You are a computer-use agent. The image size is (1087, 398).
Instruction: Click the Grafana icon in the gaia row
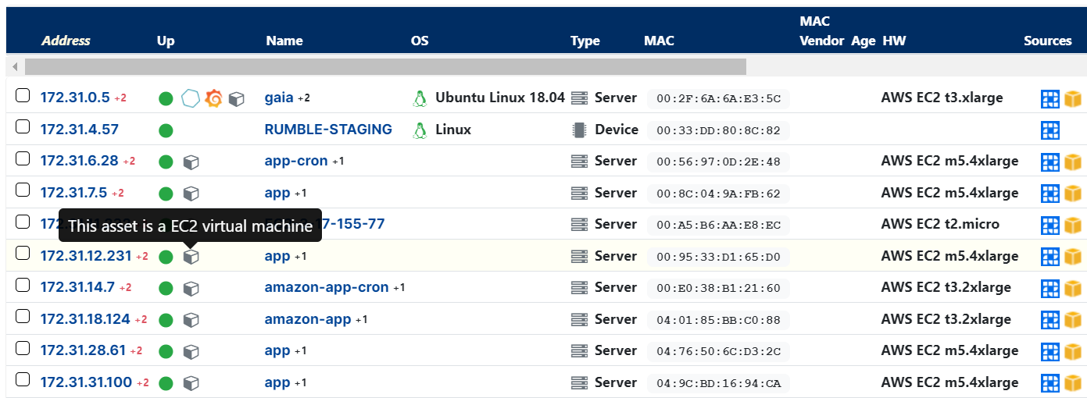[x=213, y=98]
